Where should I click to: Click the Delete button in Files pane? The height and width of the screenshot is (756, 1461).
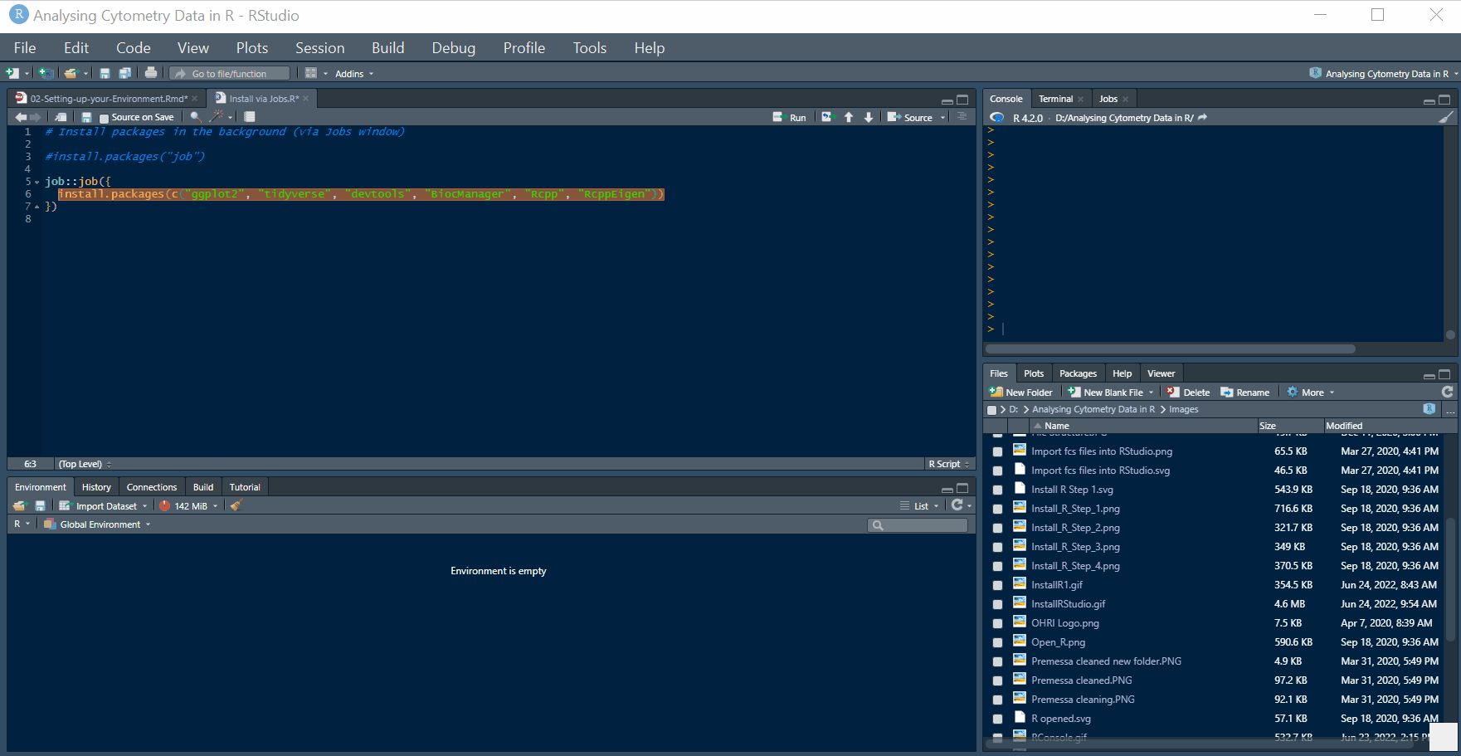pos(1188,393)
